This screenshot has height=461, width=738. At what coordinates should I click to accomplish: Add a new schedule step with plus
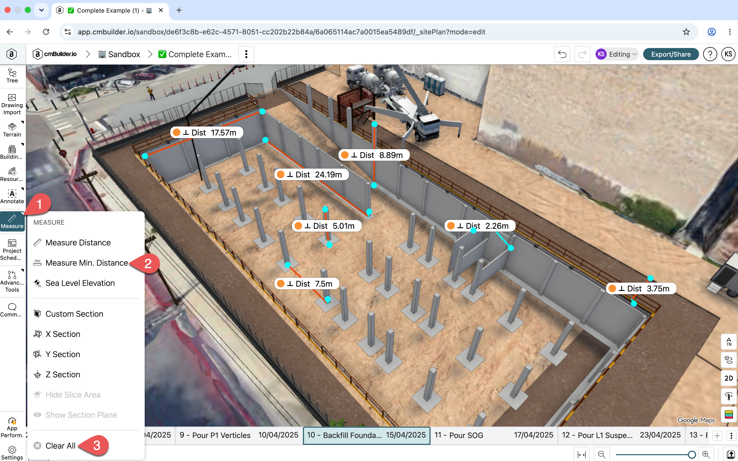717,436
